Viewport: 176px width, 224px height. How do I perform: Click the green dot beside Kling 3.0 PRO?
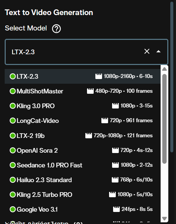[13, 106]
